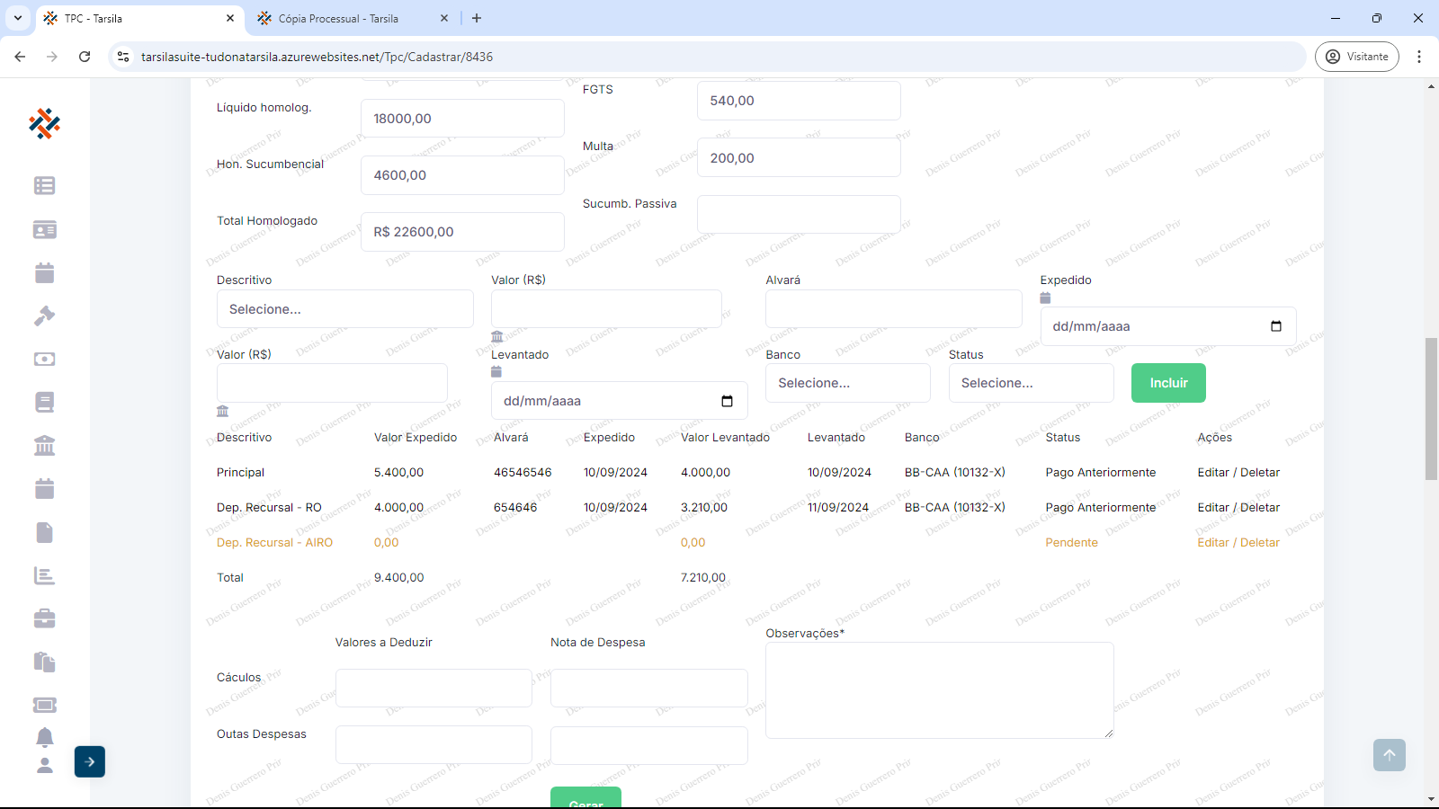
Task: Open the briefcase icon in sidebar
Action: coord(44,618)
